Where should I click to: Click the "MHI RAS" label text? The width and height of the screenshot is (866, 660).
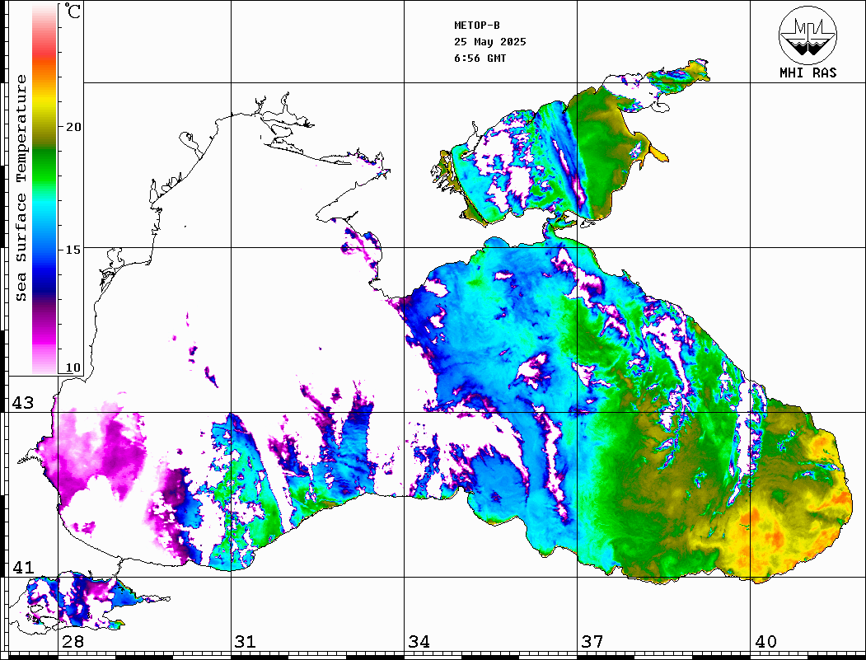pos(808,73)
